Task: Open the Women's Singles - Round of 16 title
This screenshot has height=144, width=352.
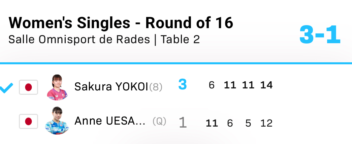Action: pyautogui.click(x=121, y=23)
